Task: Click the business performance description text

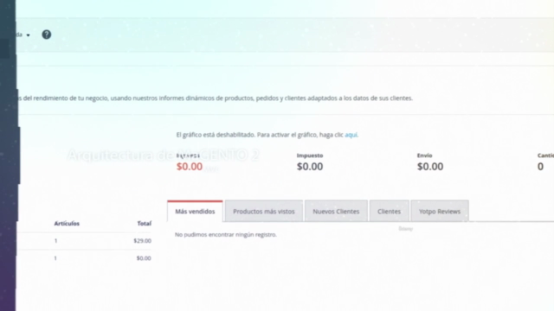Action: 215,98
